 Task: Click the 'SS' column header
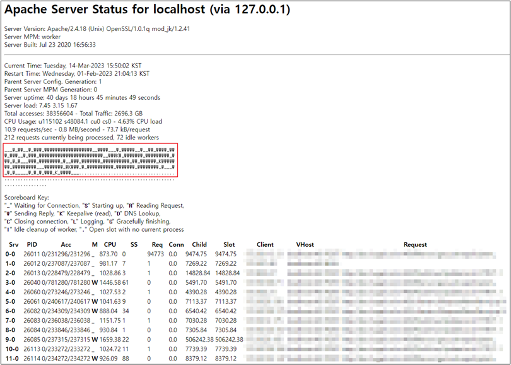[x=134, y=244]
